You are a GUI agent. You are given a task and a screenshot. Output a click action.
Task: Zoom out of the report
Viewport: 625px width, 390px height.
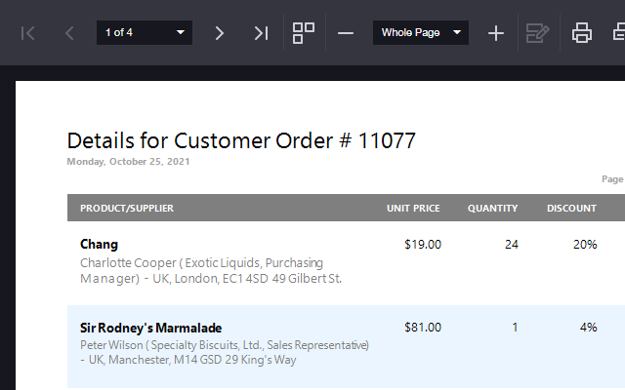tap(346, 33)
